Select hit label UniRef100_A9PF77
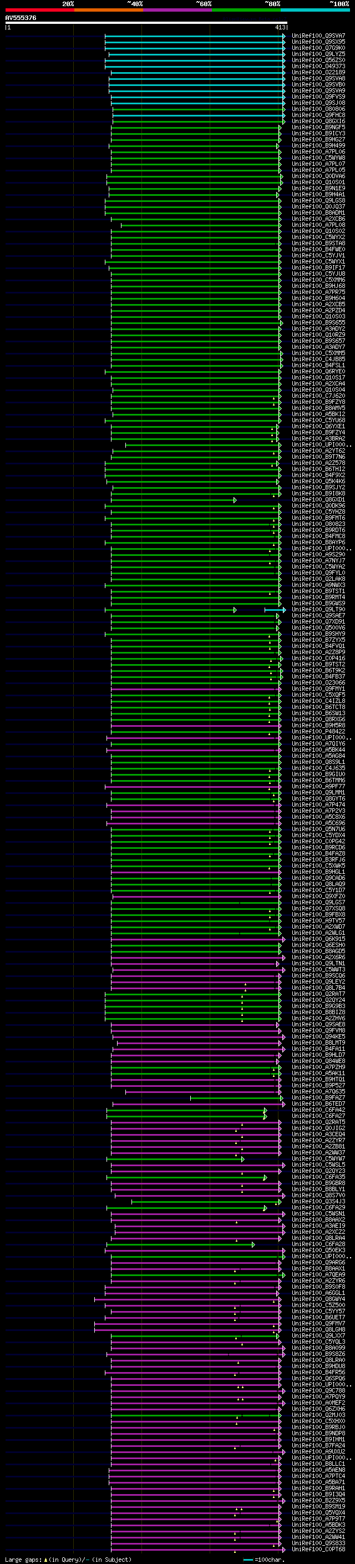Viewport: 355px width, 1564px height. 318,786
